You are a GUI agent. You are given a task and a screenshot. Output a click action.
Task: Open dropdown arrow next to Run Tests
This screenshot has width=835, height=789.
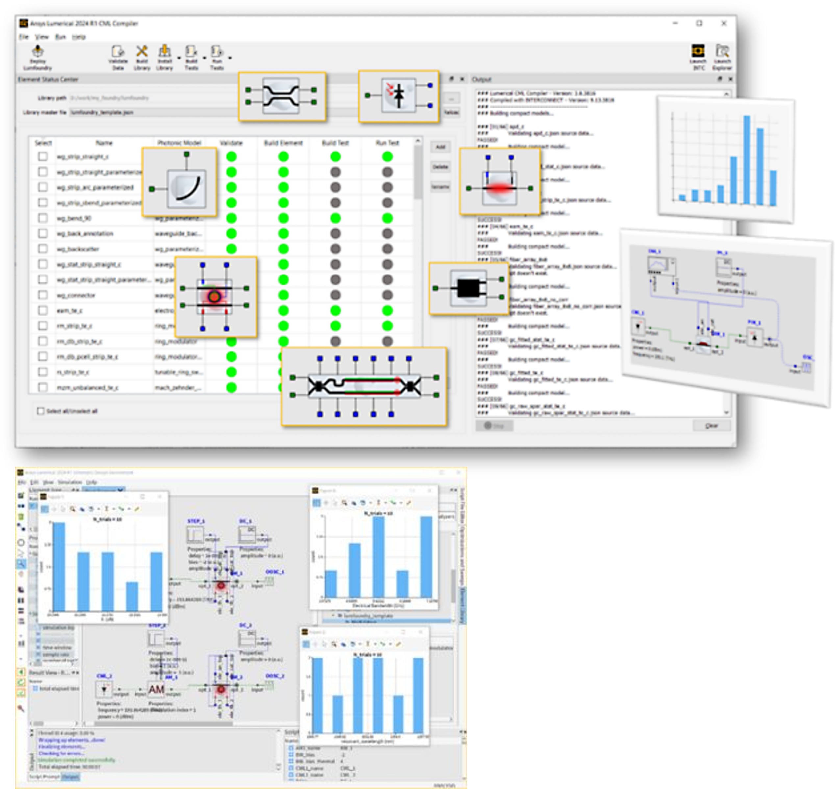[230, 58]
